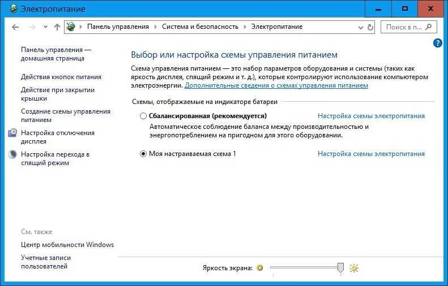Click the low brightness dim sun icon
Screen dimensions: 448x286
260,268
